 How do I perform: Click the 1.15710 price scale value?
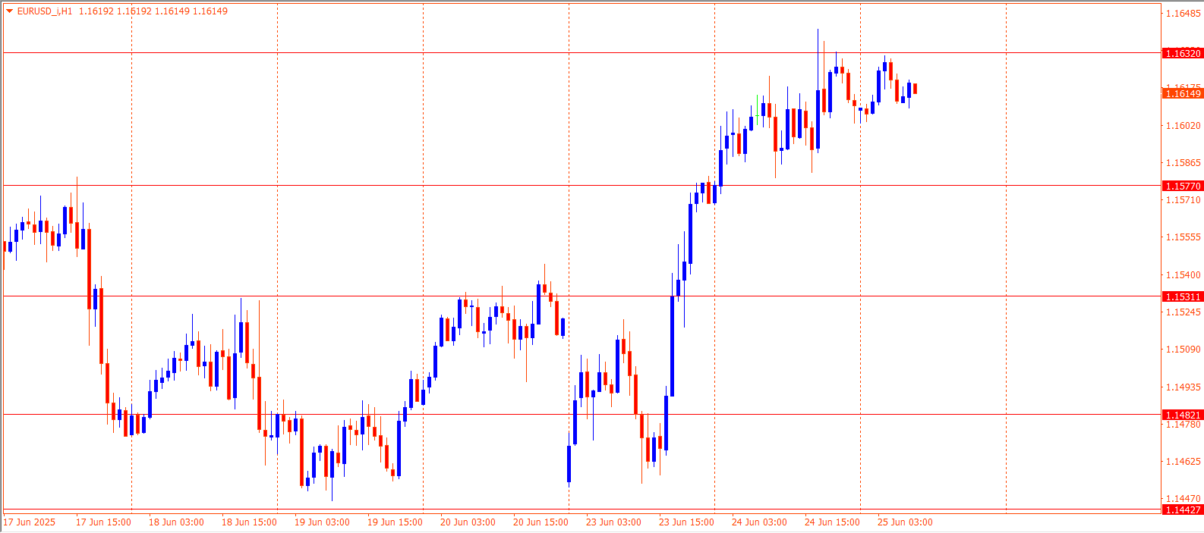pos(1184,200)
